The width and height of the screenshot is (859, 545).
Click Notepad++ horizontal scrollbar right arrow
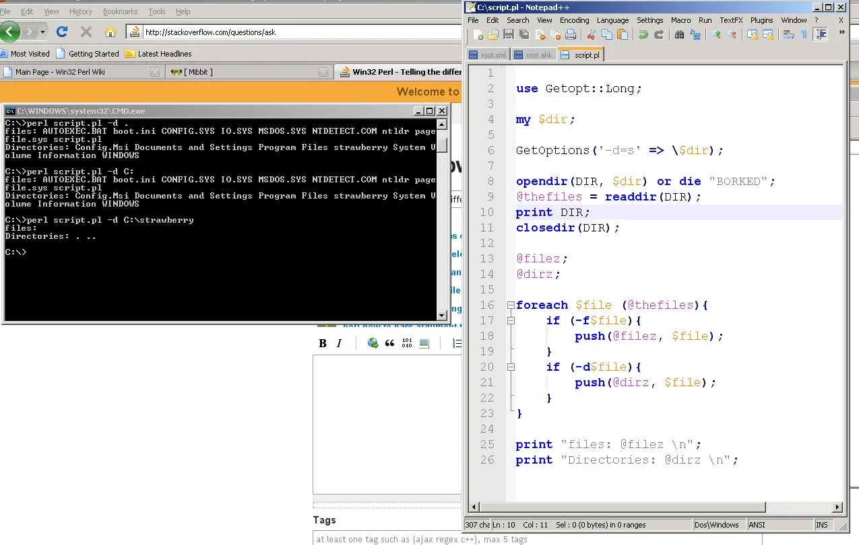[x=837, y=507]
